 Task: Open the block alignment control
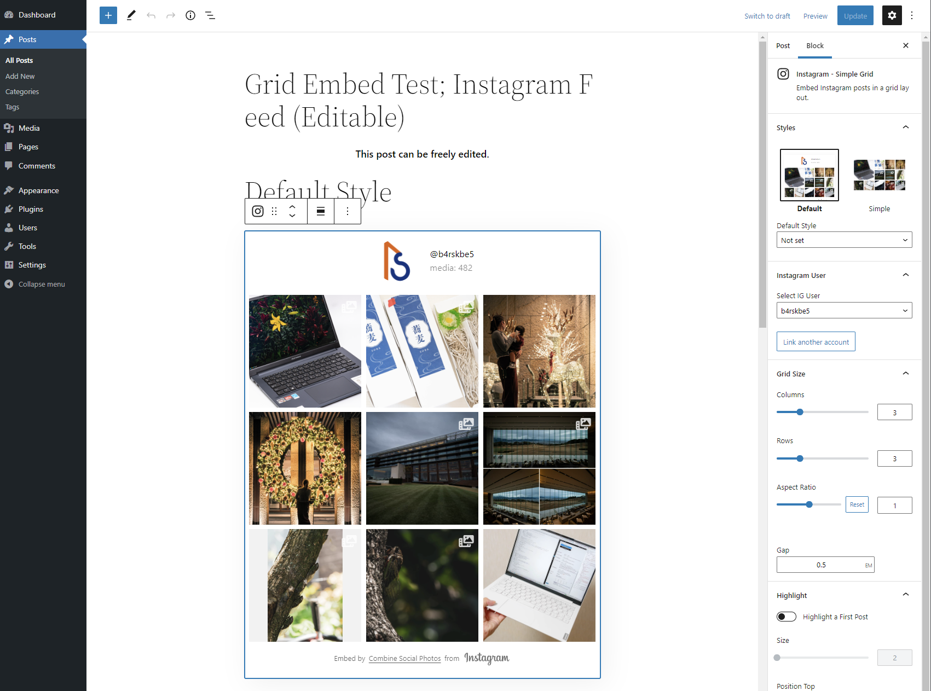[321, 211]
